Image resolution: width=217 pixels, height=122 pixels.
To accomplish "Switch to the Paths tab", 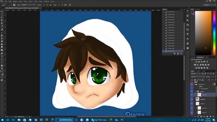I will (203, 71).
